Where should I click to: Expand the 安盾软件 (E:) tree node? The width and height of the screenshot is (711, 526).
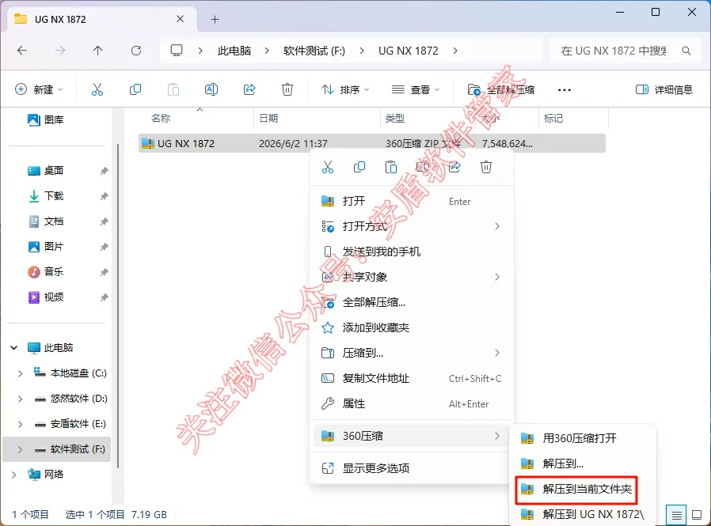coord(20,424)
